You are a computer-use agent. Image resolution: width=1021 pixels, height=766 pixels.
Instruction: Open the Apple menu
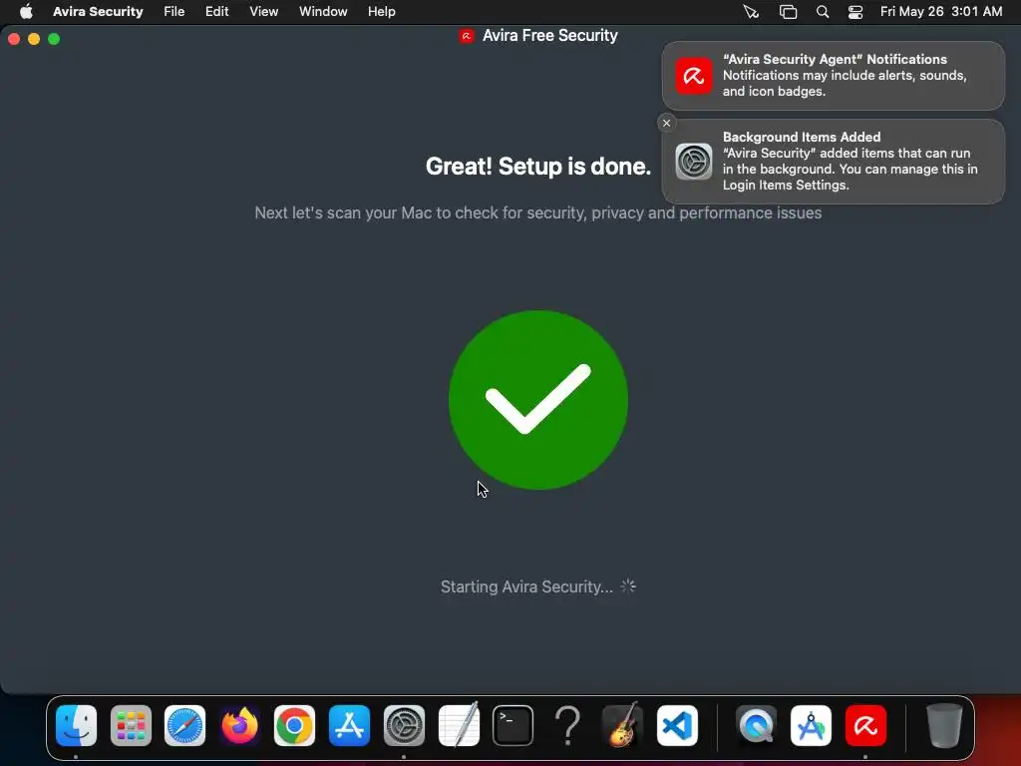26,12
